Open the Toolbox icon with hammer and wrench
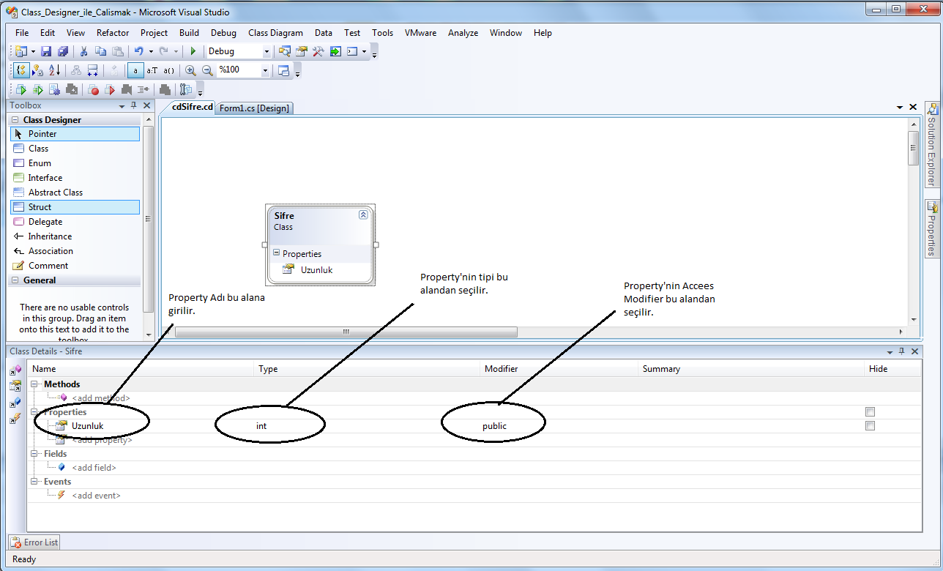The image size is (943, 571). tap(318, 51)
